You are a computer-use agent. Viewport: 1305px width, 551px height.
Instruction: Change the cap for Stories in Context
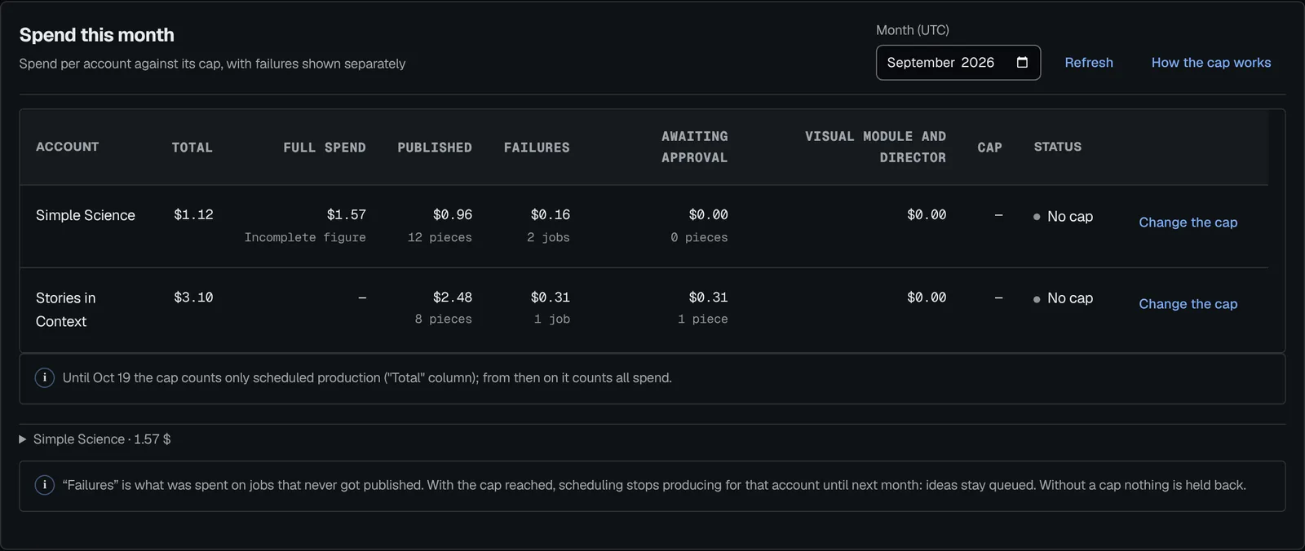pos(1188,304)
